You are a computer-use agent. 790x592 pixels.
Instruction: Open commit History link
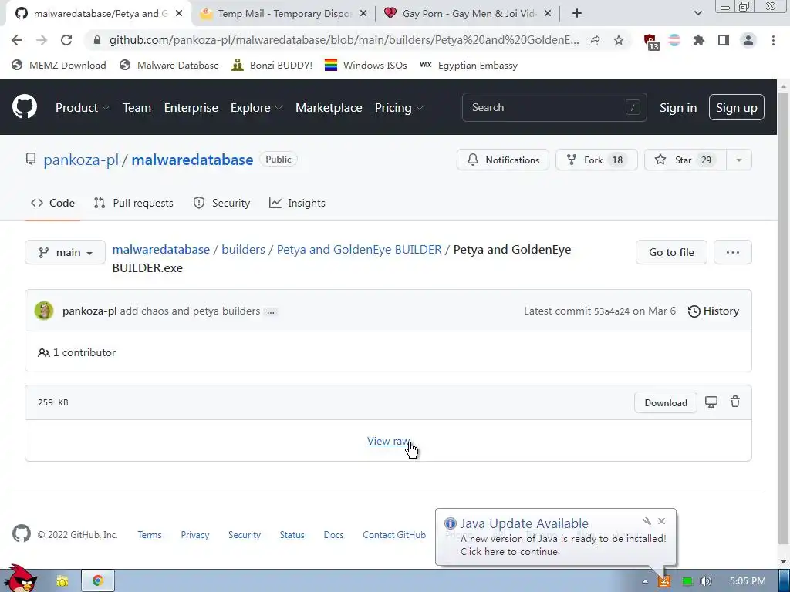pos(714,311)
